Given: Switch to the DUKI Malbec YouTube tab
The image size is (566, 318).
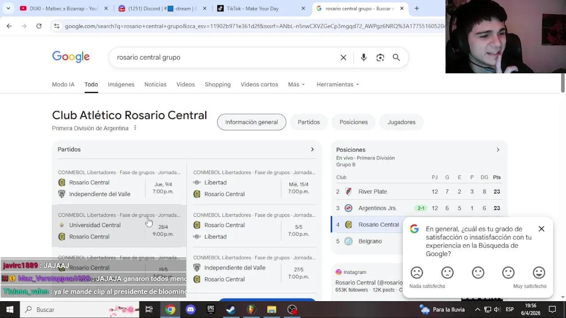Looking at the screenshot, I should tap(64, 8).
